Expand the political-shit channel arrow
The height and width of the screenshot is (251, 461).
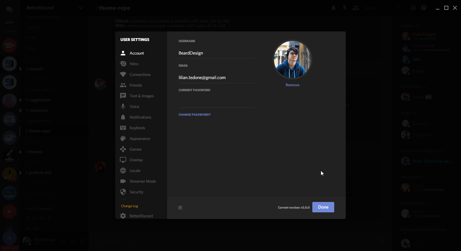pyautogui.click(x=20, y=173)
